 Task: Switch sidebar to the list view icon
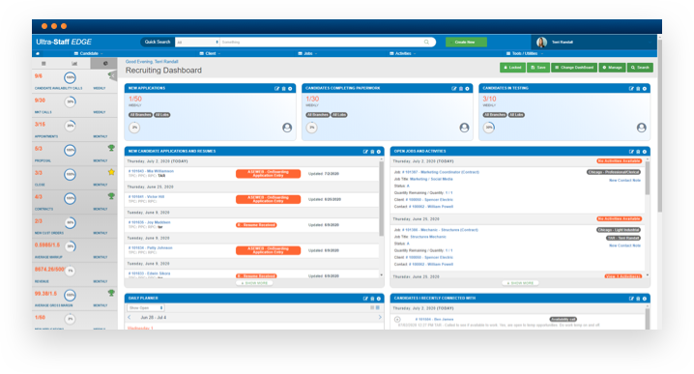(x=43, y=64)
